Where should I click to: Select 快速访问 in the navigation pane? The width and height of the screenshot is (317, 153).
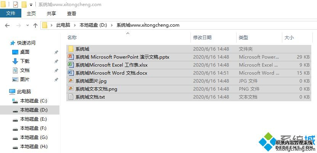26,43
